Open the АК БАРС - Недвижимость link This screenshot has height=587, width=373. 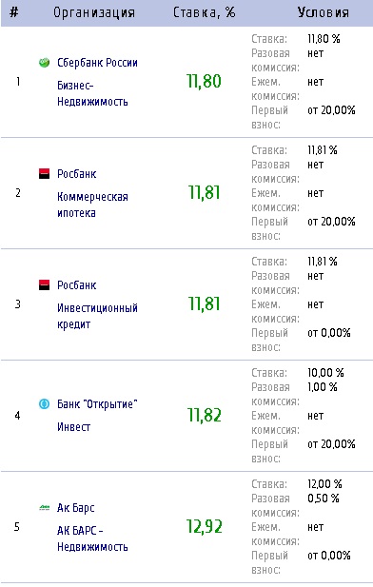(x=92, y=538)
